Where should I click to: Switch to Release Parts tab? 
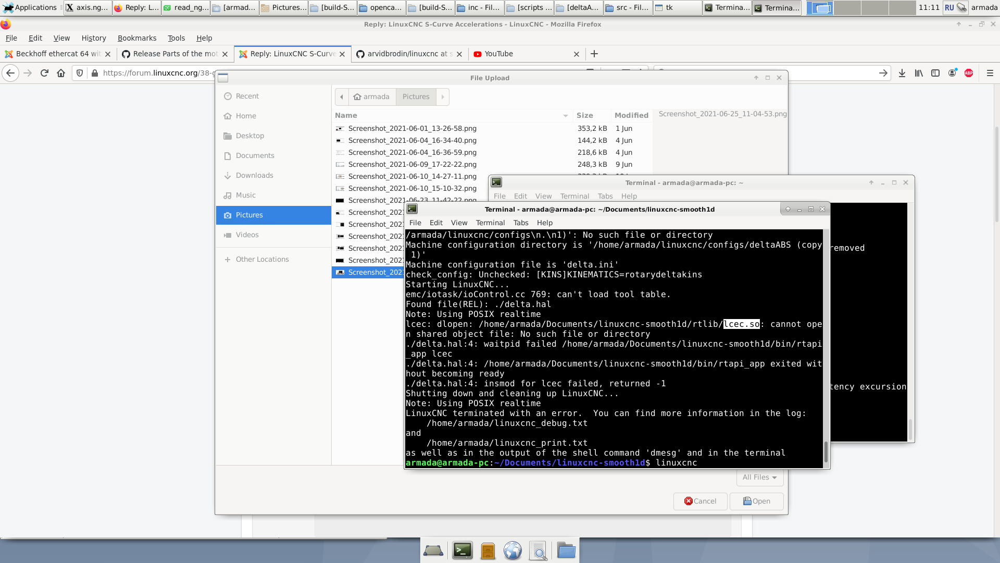click(x=175, y=54)
